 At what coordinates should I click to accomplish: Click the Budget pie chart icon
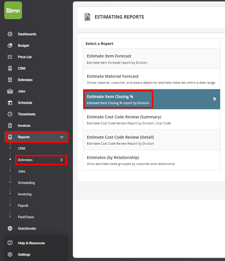[x=10, y=45]
